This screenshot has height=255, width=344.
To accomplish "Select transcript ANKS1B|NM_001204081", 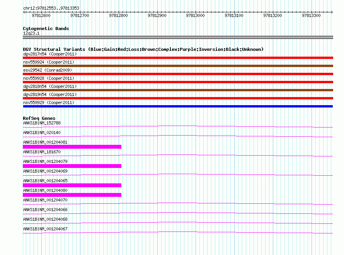I will [45, 142].
